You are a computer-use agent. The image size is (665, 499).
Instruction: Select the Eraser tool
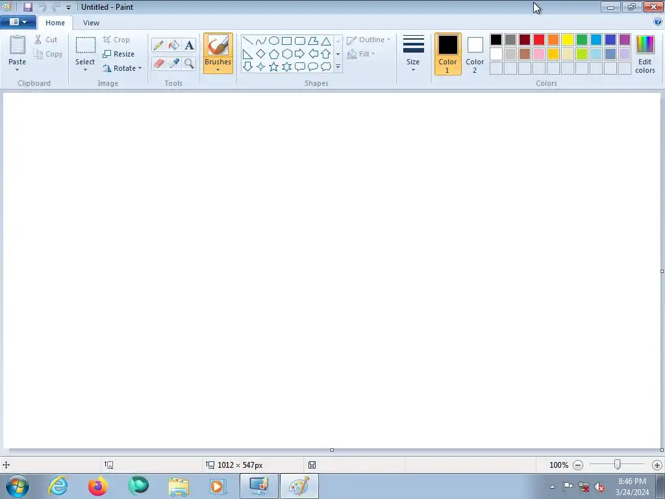pos(158,63)
